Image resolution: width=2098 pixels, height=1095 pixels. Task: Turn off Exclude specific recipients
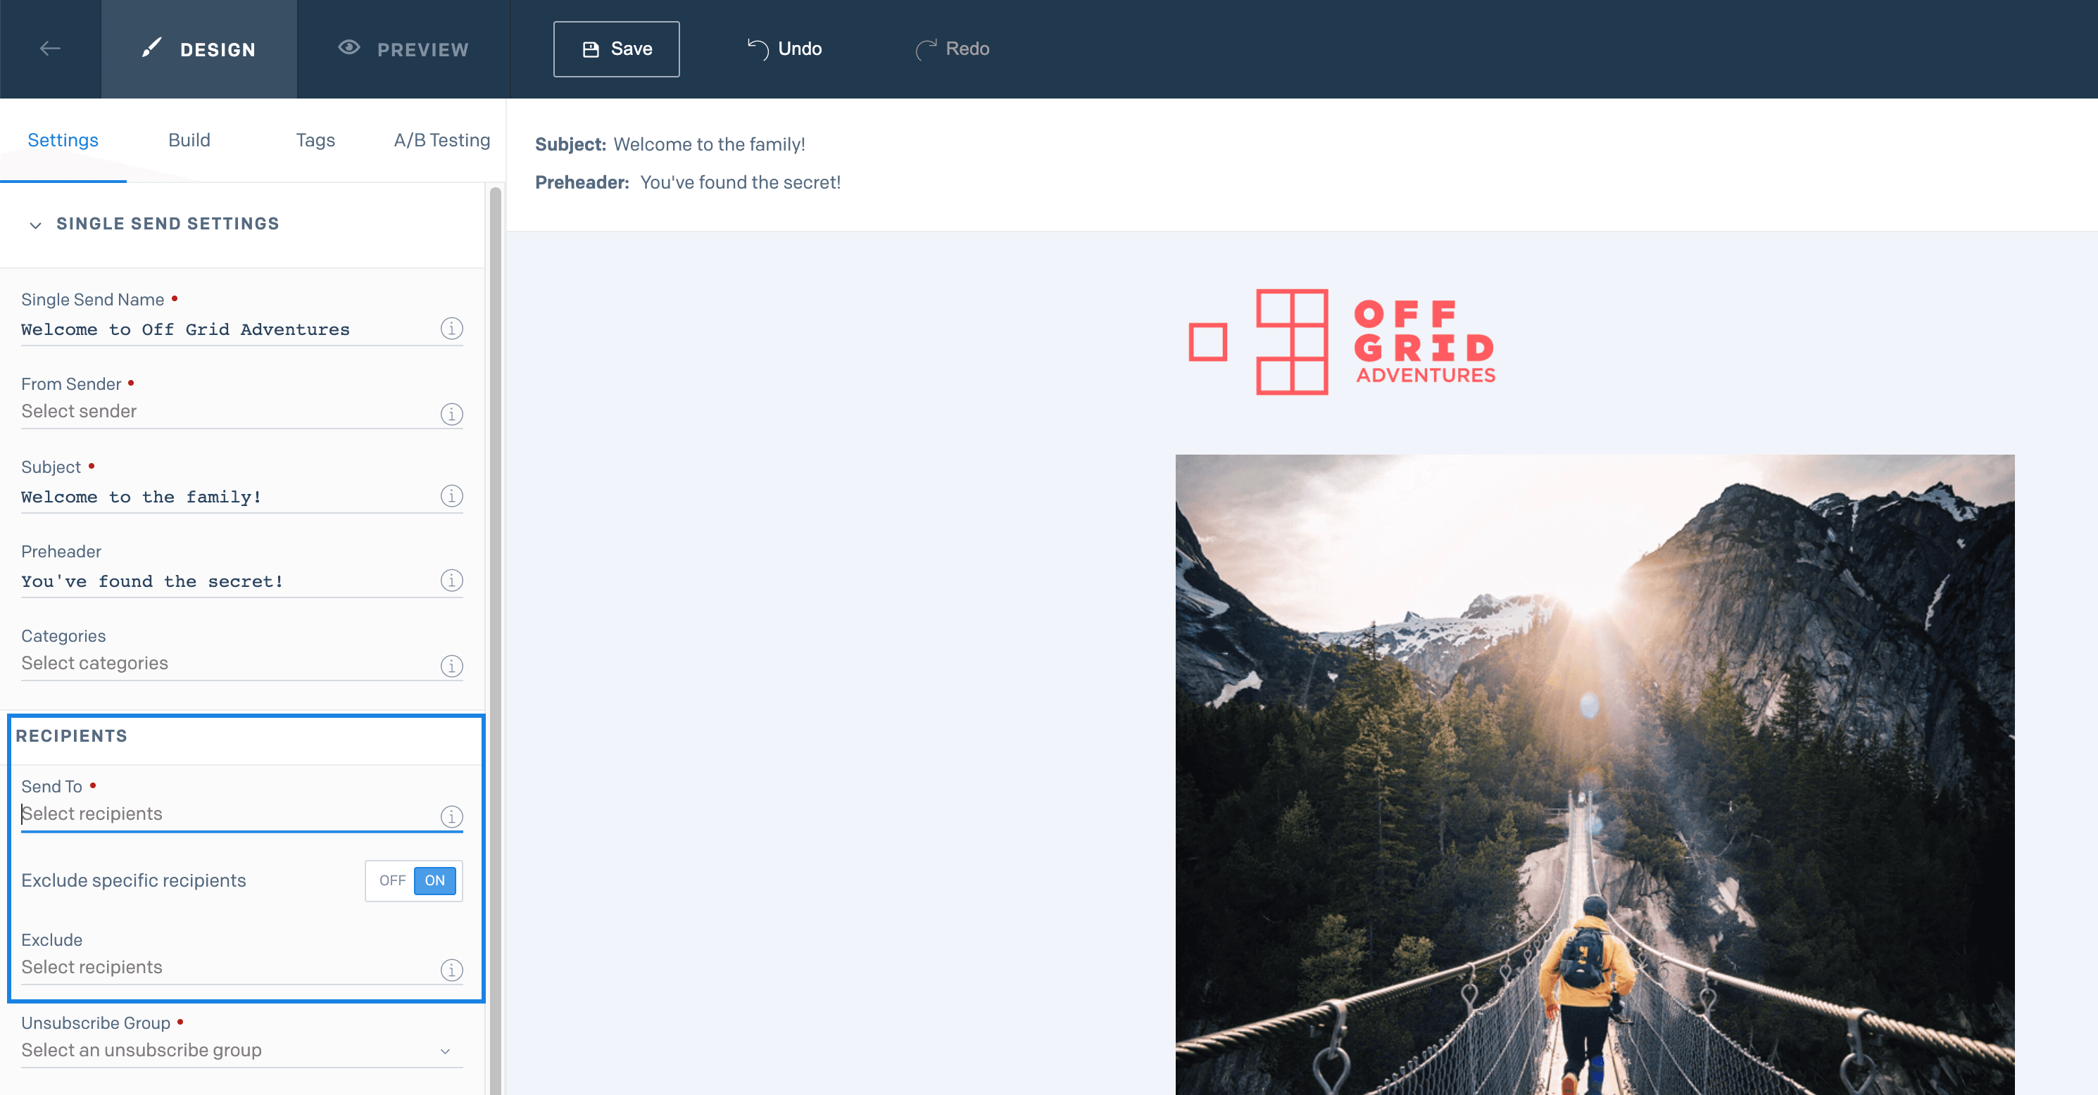(391, 880)
